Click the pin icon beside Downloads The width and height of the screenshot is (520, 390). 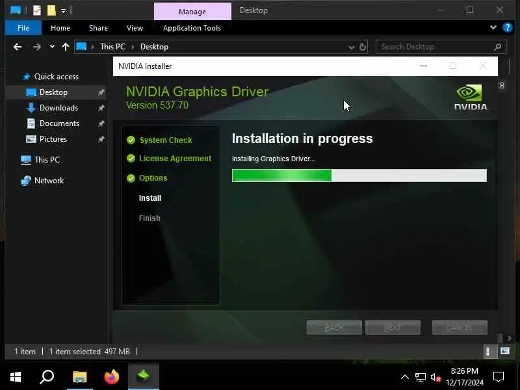click(101, 108)
